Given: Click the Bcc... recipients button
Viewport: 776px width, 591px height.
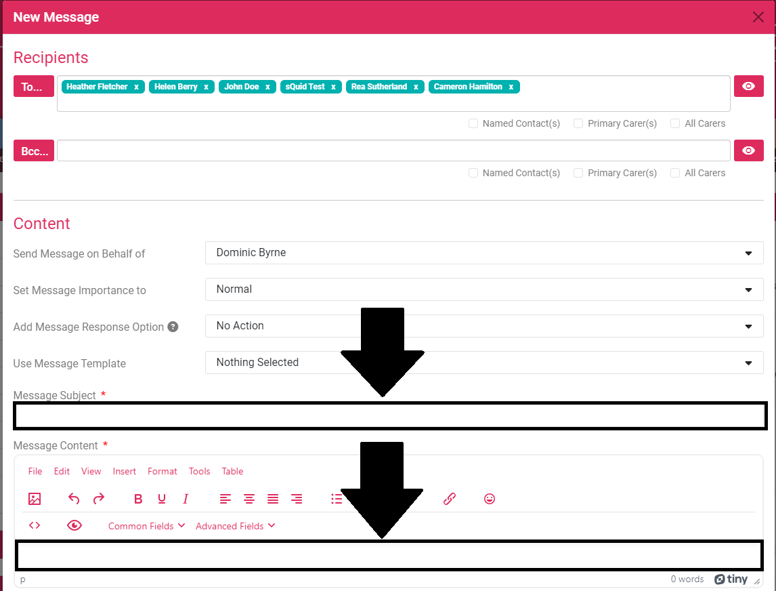Looking at the screenshot, I should 33,151.
